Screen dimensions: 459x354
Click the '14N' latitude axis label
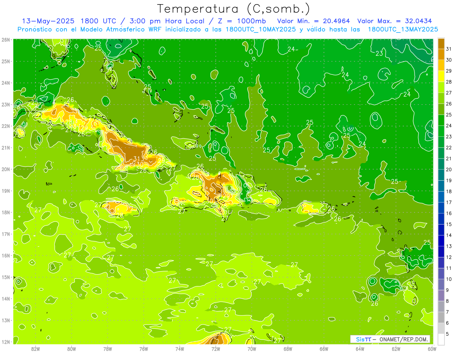pyautogui.click(x=6, y=299)
